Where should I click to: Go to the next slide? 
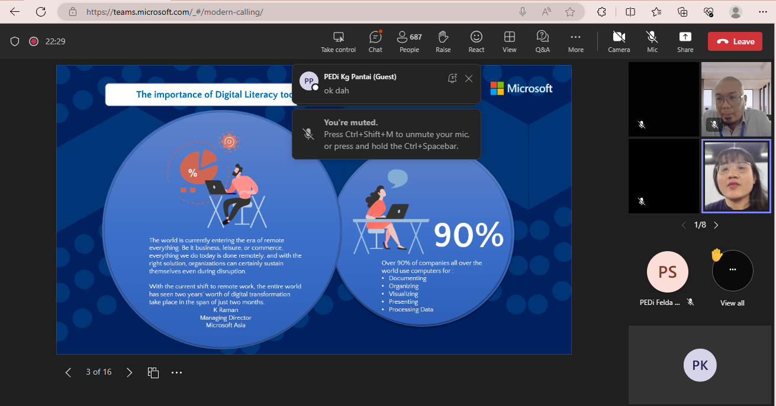129,372
